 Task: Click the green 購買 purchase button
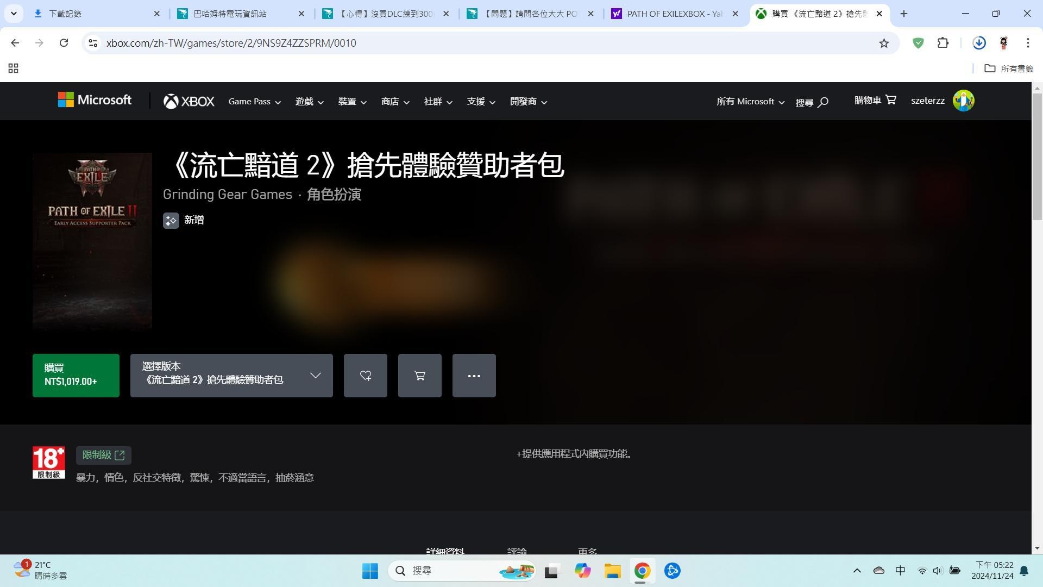tap(76, 375)
